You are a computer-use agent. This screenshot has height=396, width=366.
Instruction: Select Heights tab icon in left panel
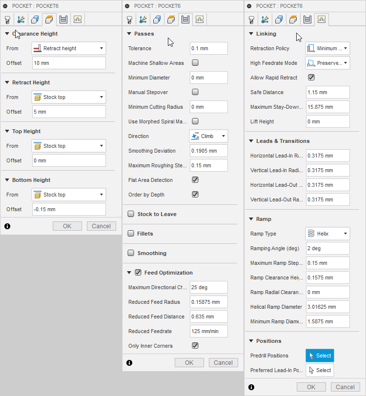(49, 20)
